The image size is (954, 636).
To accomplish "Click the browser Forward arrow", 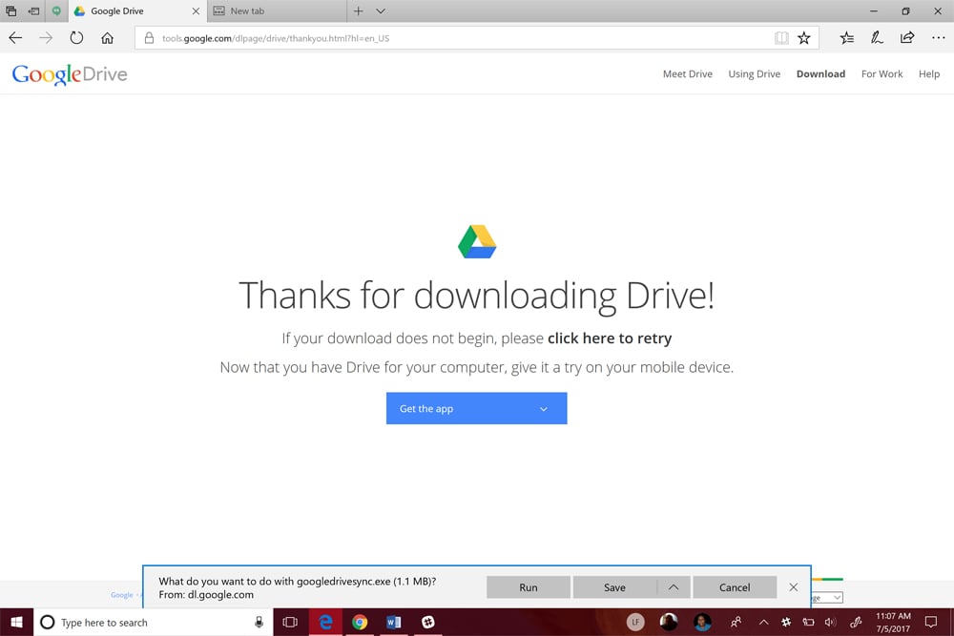I will pyautogui.click(x=46, y=38).
